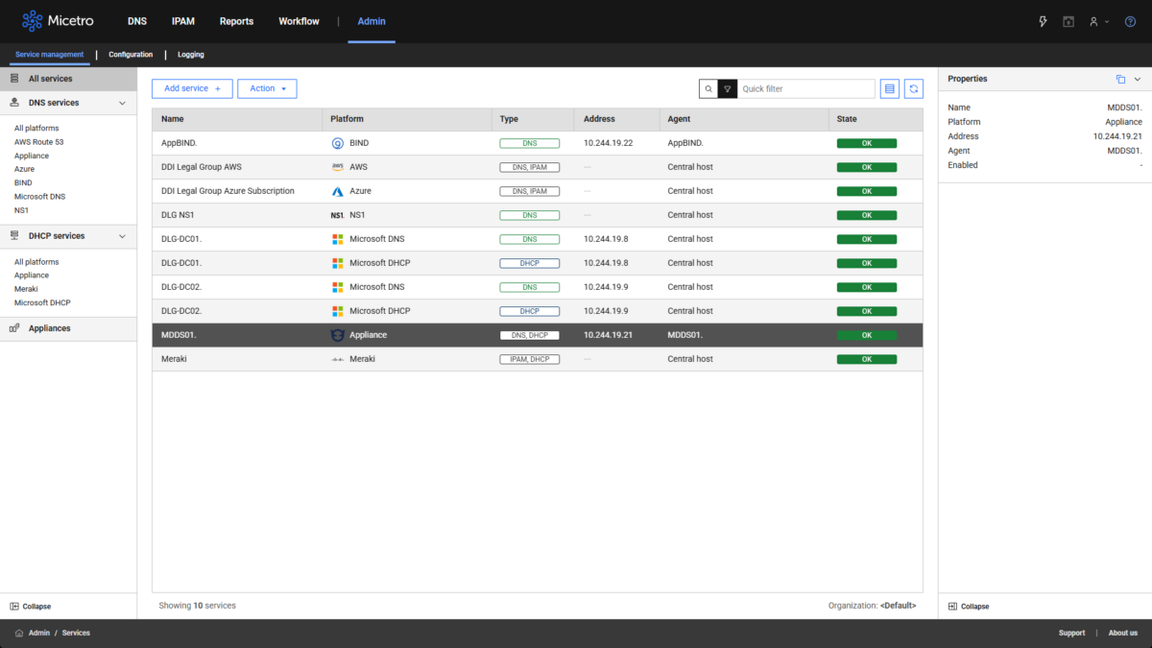Image resolution: width=1152 pixels, height=648 pixels.
Task: Select the DLG NS1 service row
Action: [537, 215]
